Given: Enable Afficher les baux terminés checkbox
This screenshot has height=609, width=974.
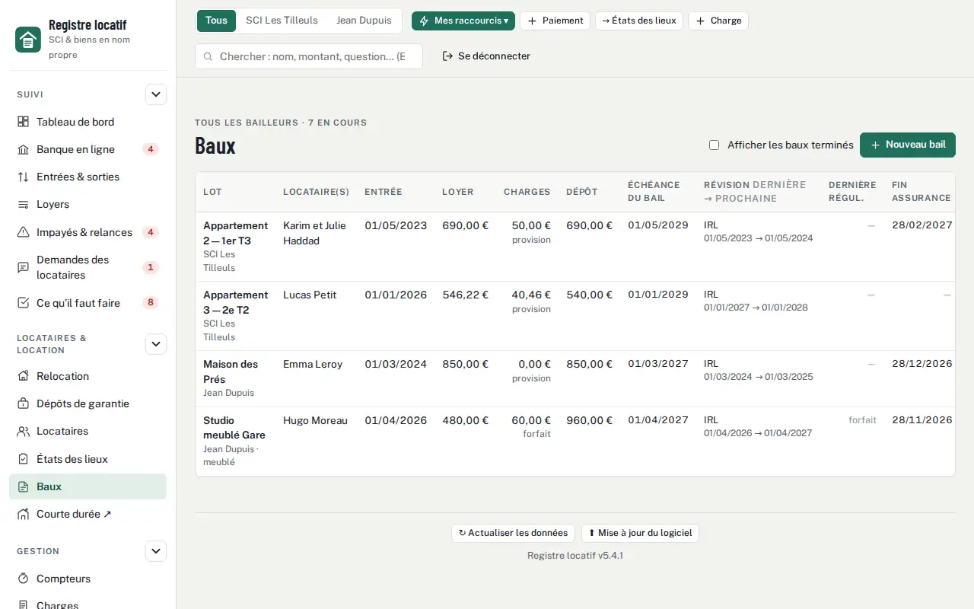Looking at the screenshot, I should pyautogui.click(x=714, y=145).
